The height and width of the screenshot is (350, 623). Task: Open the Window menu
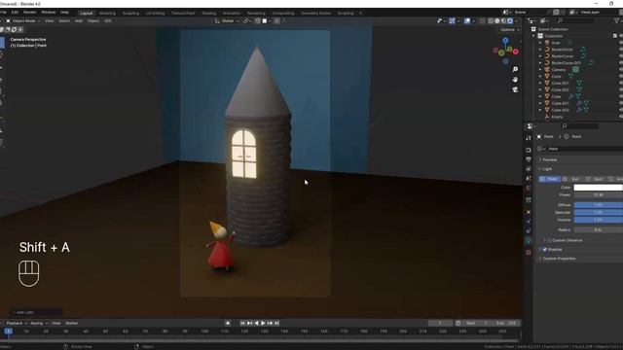point(49,13)
